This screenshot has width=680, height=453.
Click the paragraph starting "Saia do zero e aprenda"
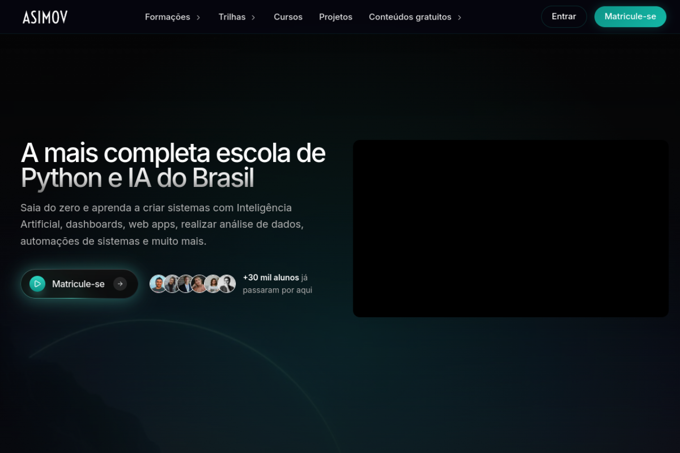pyautogui.click(x=162, y=224)
